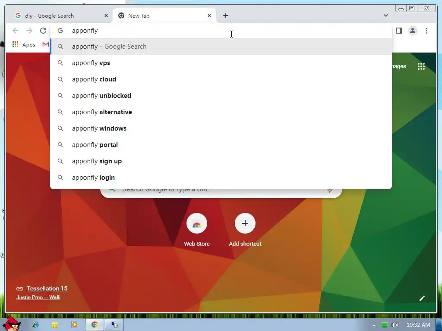This screenshot has width=442, height=331.
Task: Select suggestion apponfly portal
Action: (x=221, y=145)
